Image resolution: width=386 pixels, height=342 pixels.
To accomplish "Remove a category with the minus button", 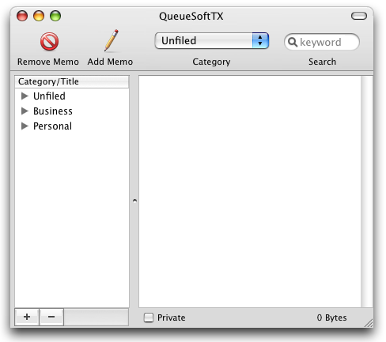I will pos(51,317).
